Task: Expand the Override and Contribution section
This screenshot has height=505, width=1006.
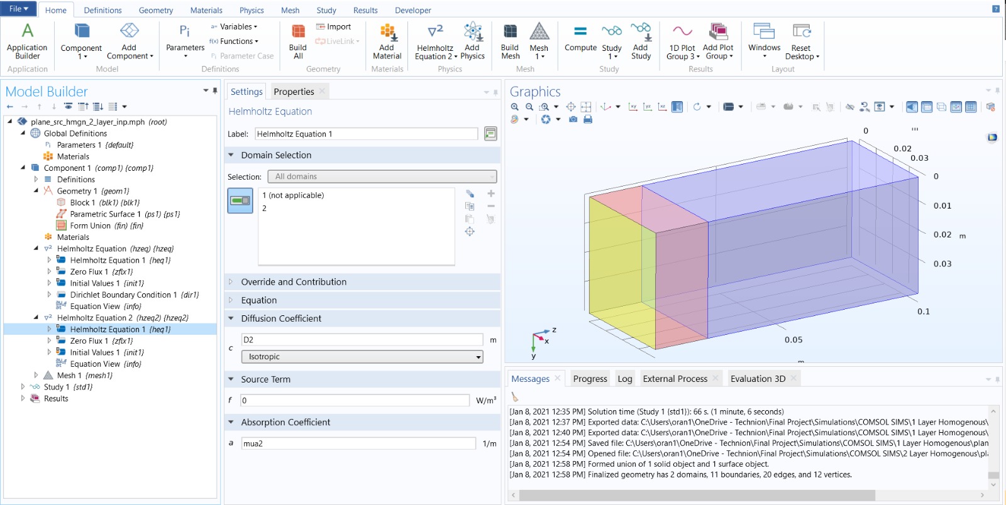Action: click(294, 282)
